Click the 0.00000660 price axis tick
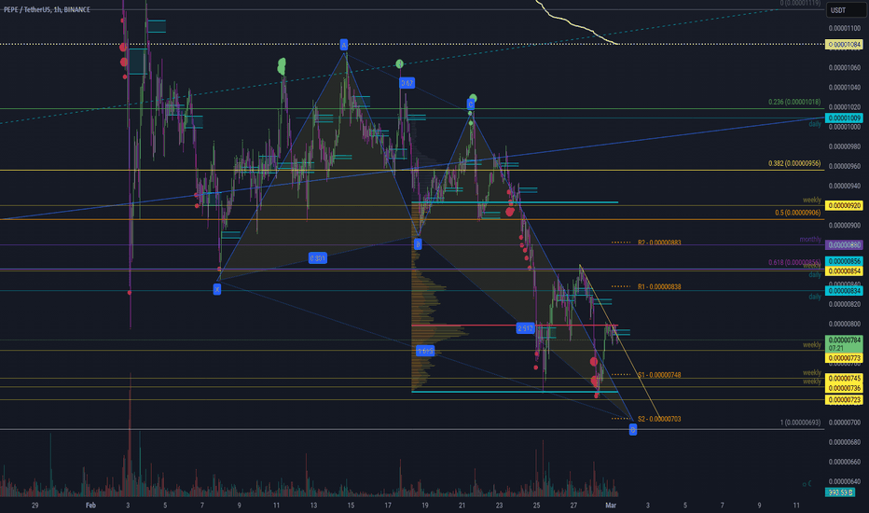Screen dimensions: 869x513 tap(845, 462)
